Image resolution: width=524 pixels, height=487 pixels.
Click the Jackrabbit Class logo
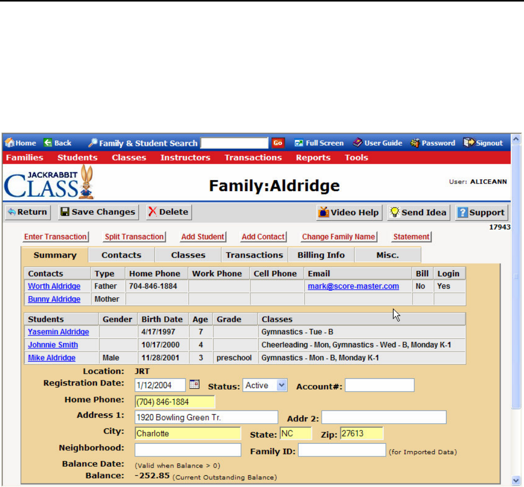click(49, 183)
